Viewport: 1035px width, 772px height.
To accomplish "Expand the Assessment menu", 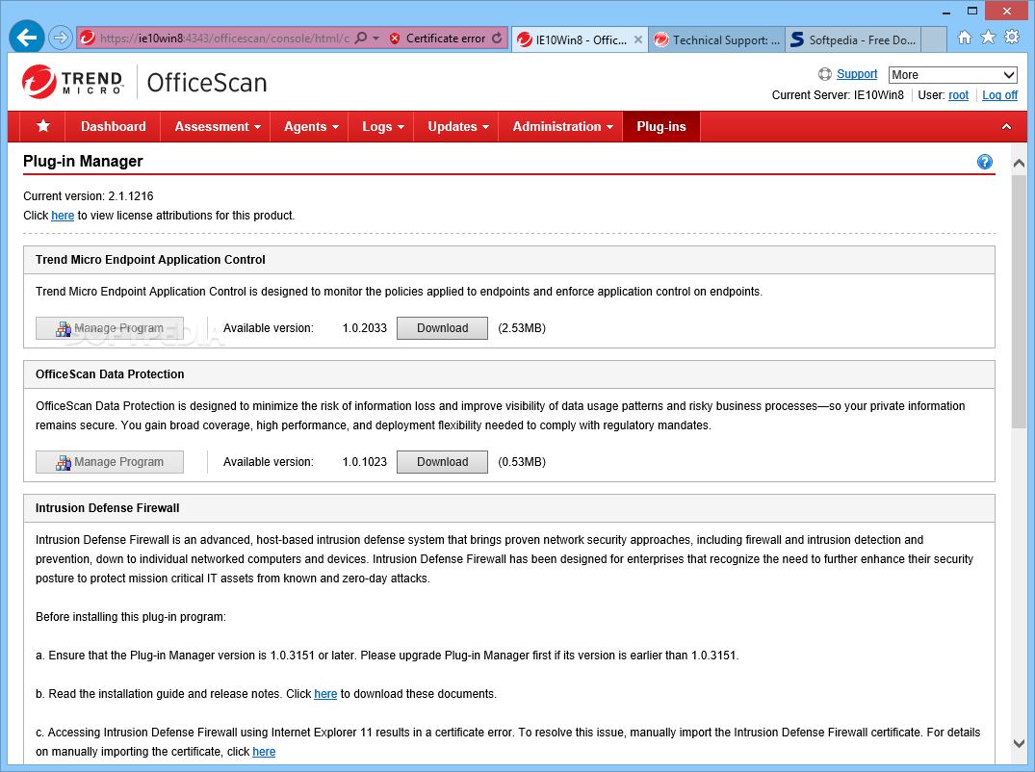I will click(218, 127).
